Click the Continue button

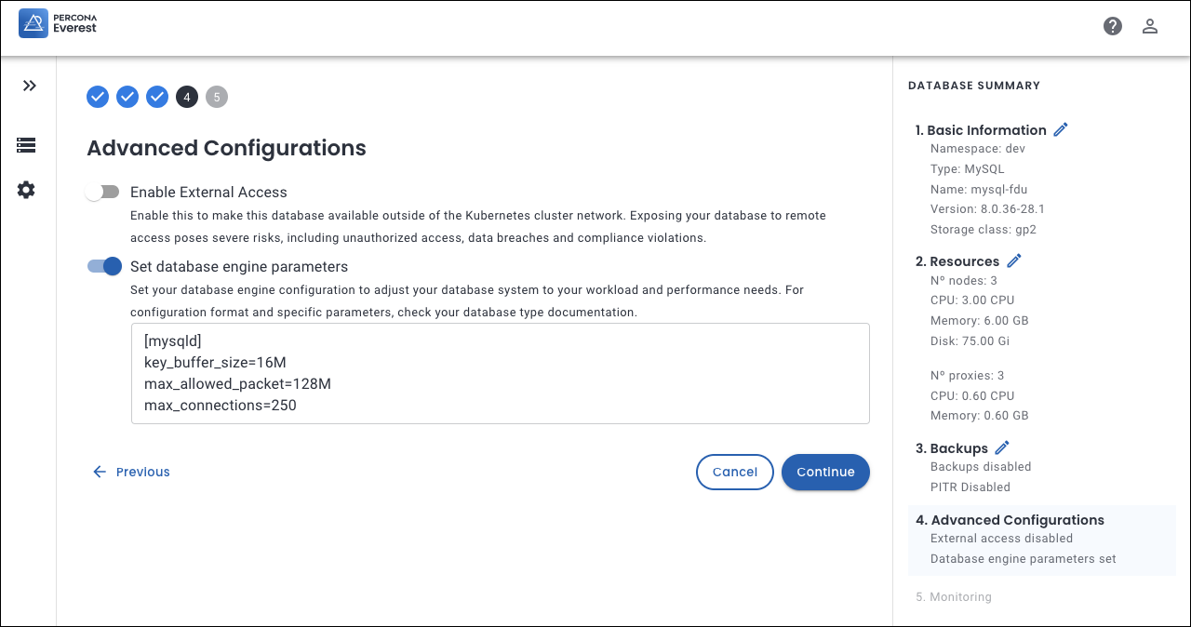[825, 472]
